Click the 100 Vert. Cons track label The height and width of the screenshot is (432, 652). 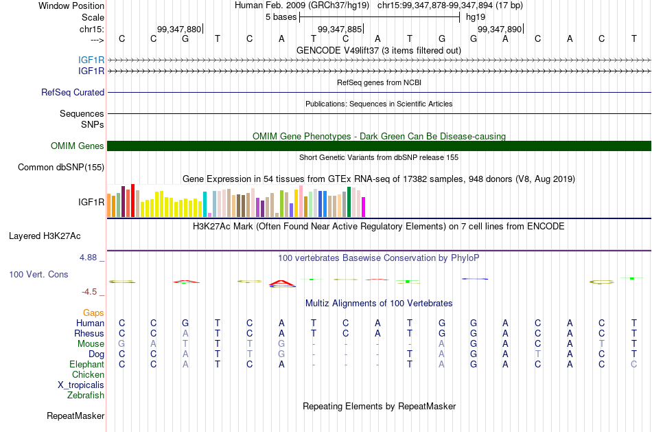tap(38, 275)
